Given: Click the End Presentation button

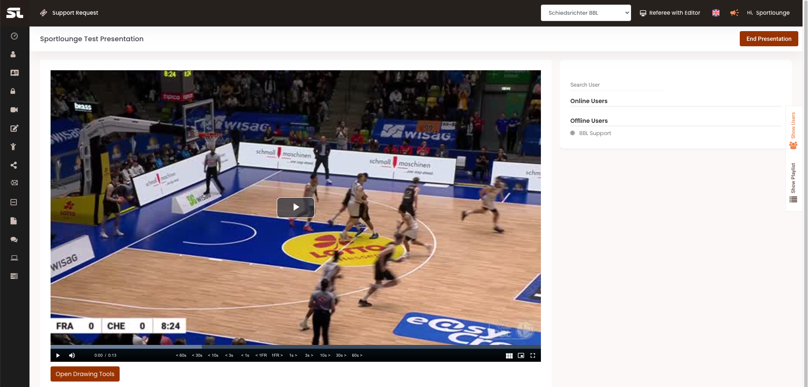Looking at the screenshot, I should (769, 39).
